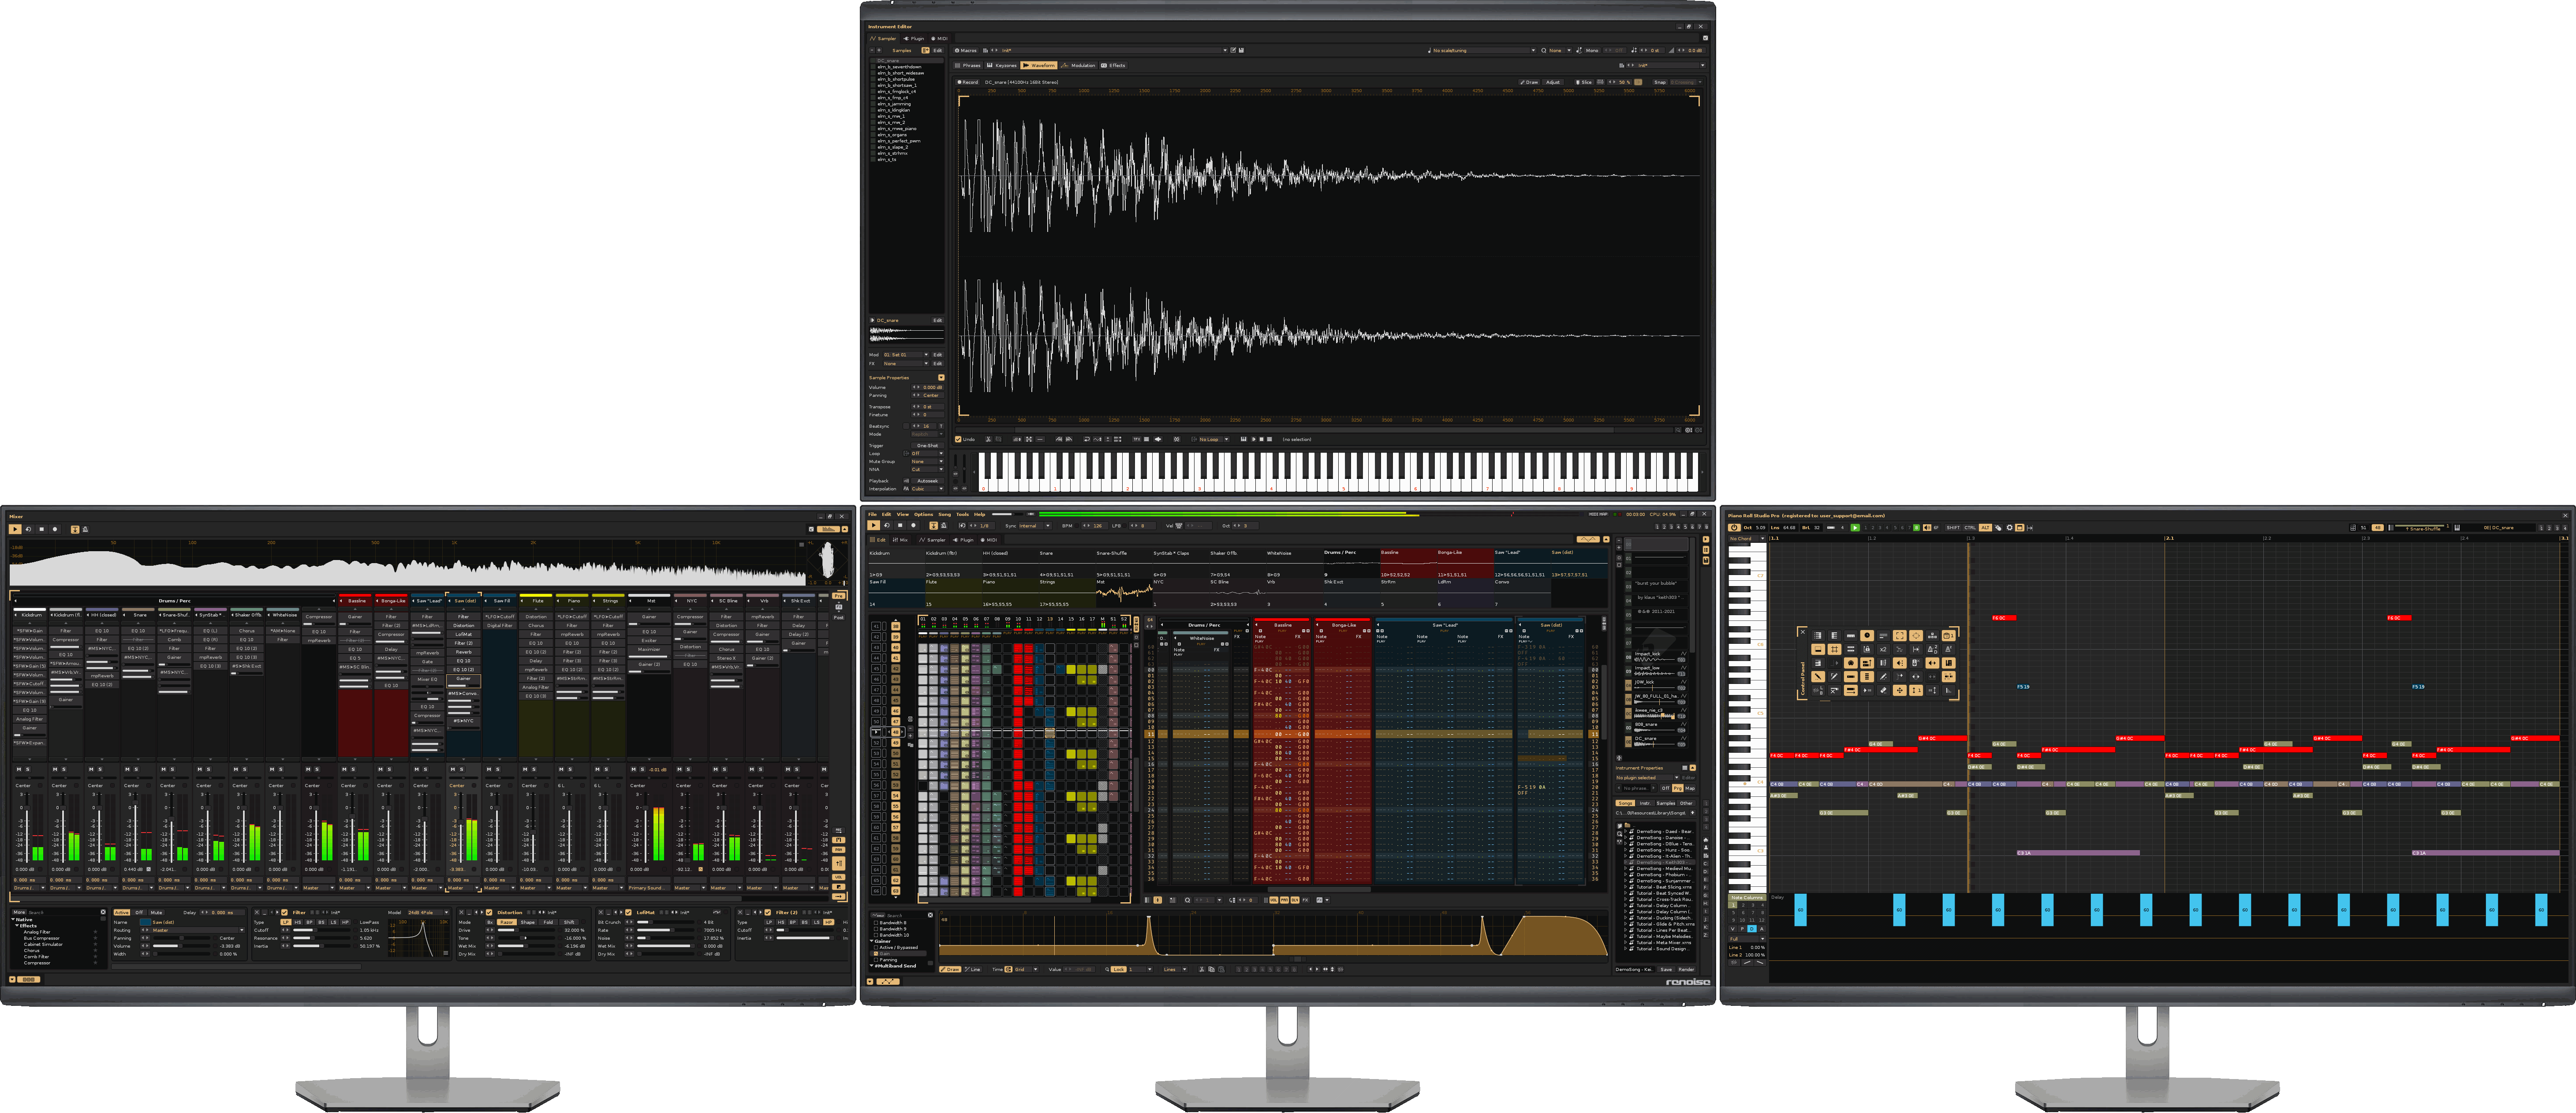
Task: Click the Edit button beside Samples list
Action: click(x=938, y=50)
